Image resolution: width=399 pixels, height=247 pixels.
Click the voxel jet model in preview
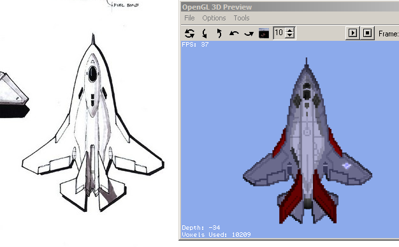click(x=307, y=141)
